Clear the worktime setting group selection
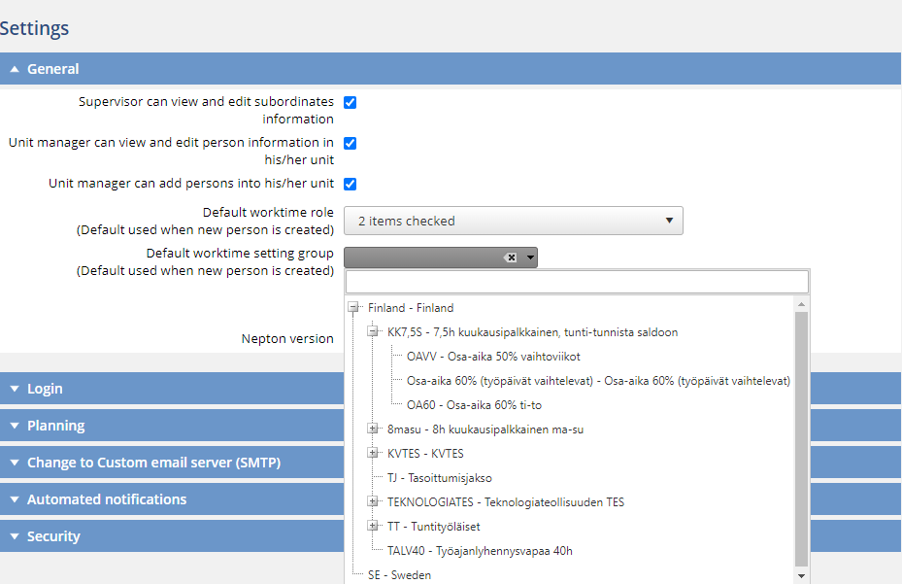This screenshot has height=584, width=902. coord(511,258)
